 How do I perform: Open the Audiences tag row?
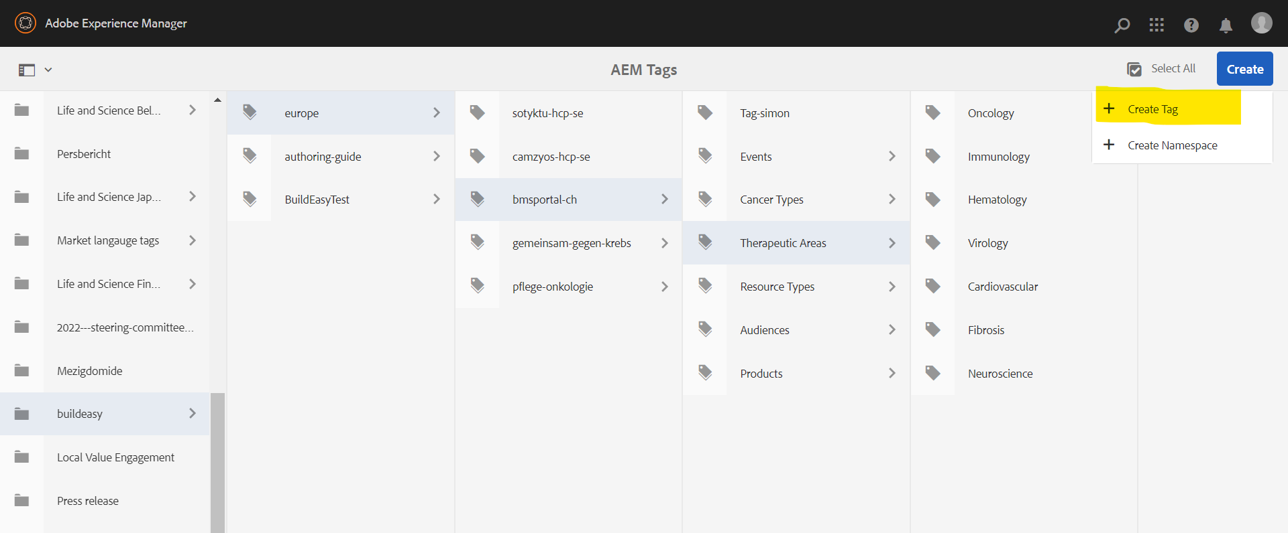796,329
